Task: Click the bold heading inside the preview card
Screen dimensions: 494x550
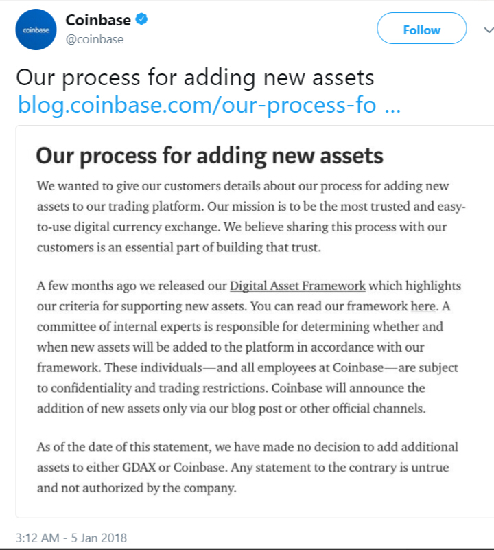Action: click(209, 155)
